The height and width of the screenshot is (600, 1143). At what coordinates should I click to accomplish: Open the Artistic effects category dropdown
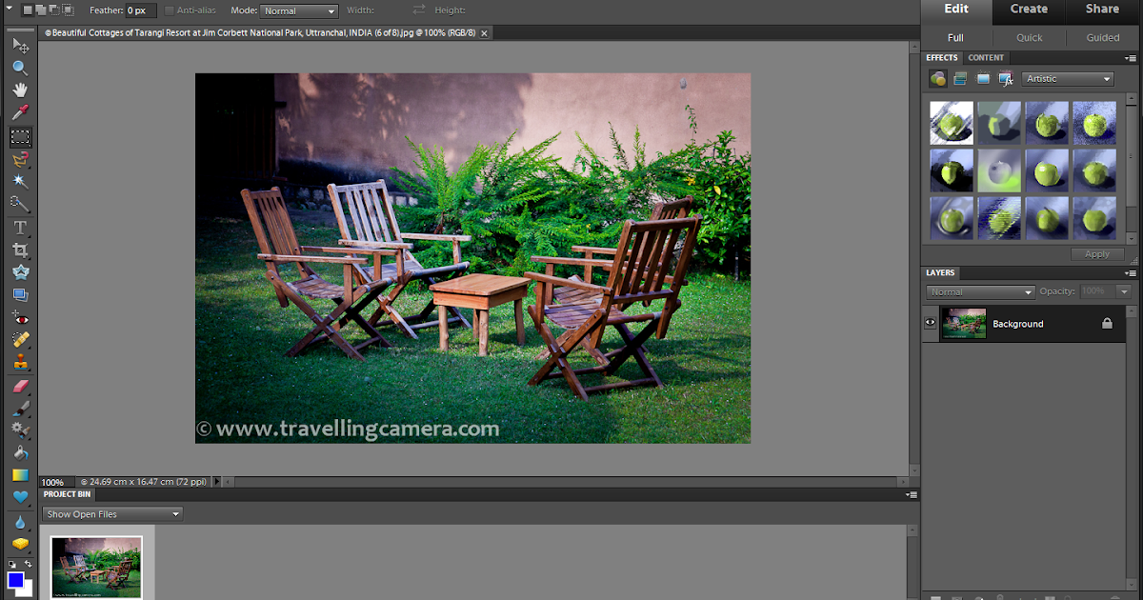[1068, 79]
